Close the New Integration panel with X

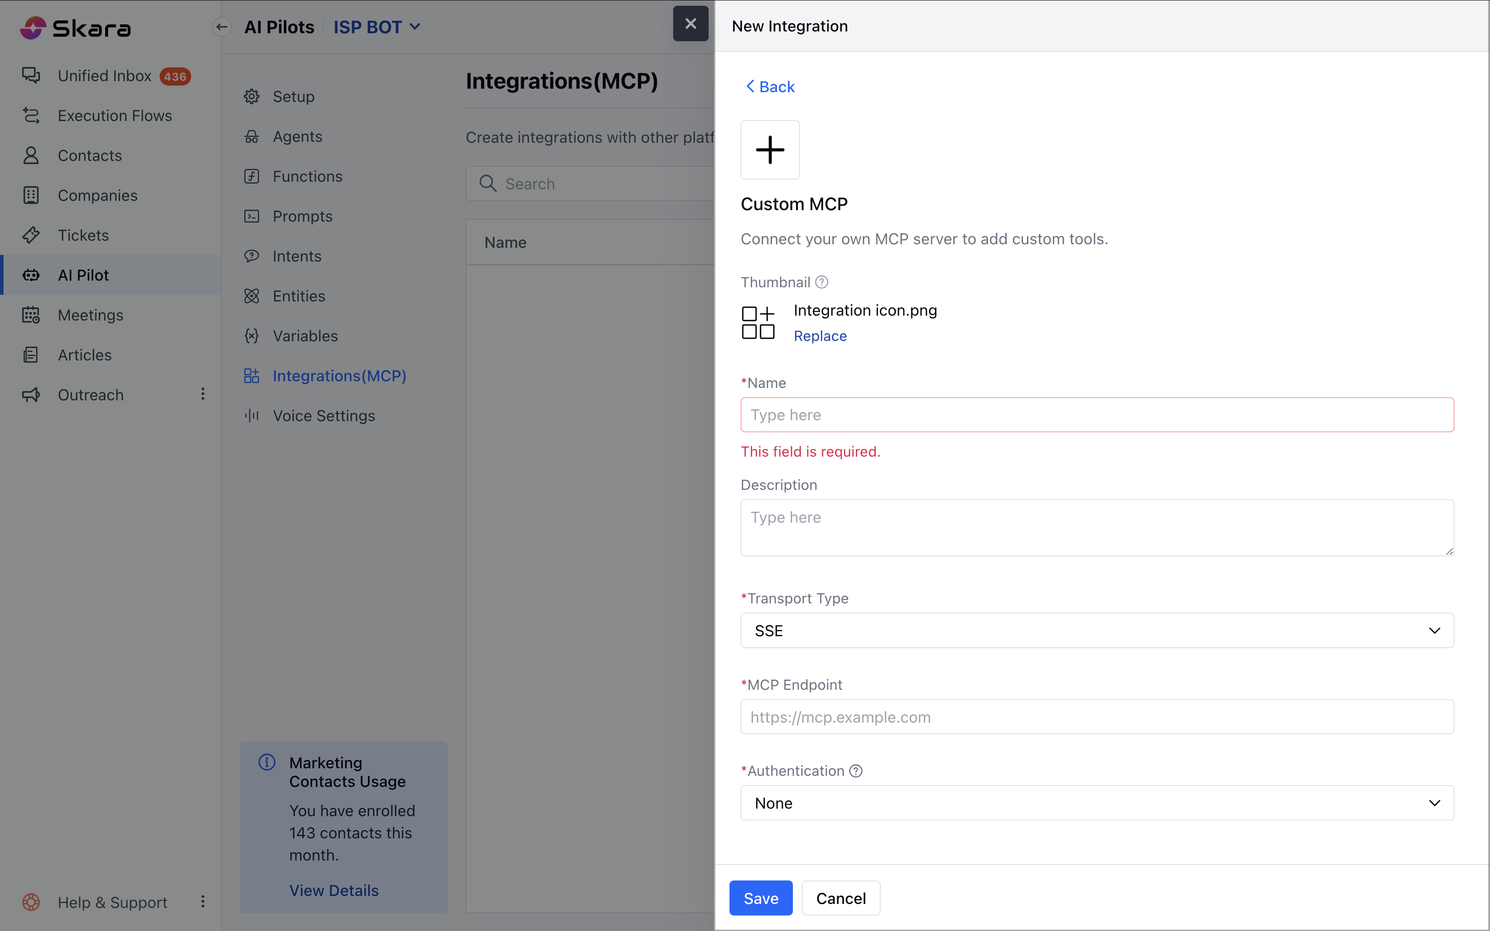(x=690, y=23)
